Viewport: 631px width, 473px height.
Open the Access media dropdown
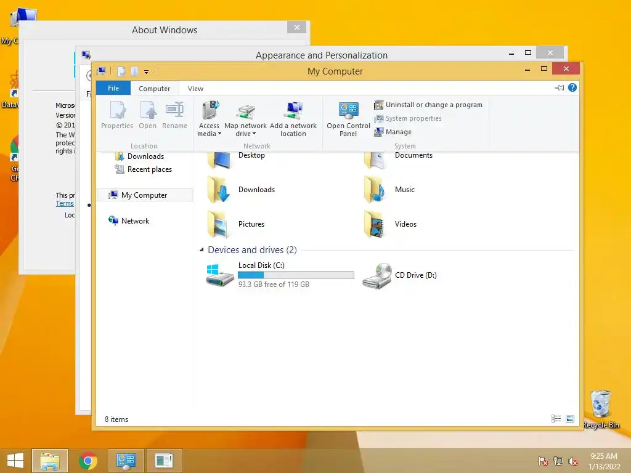coord(210,119)
